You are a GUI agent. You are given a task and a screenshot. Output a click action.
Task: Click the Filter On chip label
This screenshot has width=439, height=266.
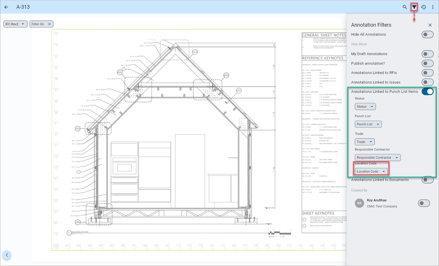(x=38, y=24)
